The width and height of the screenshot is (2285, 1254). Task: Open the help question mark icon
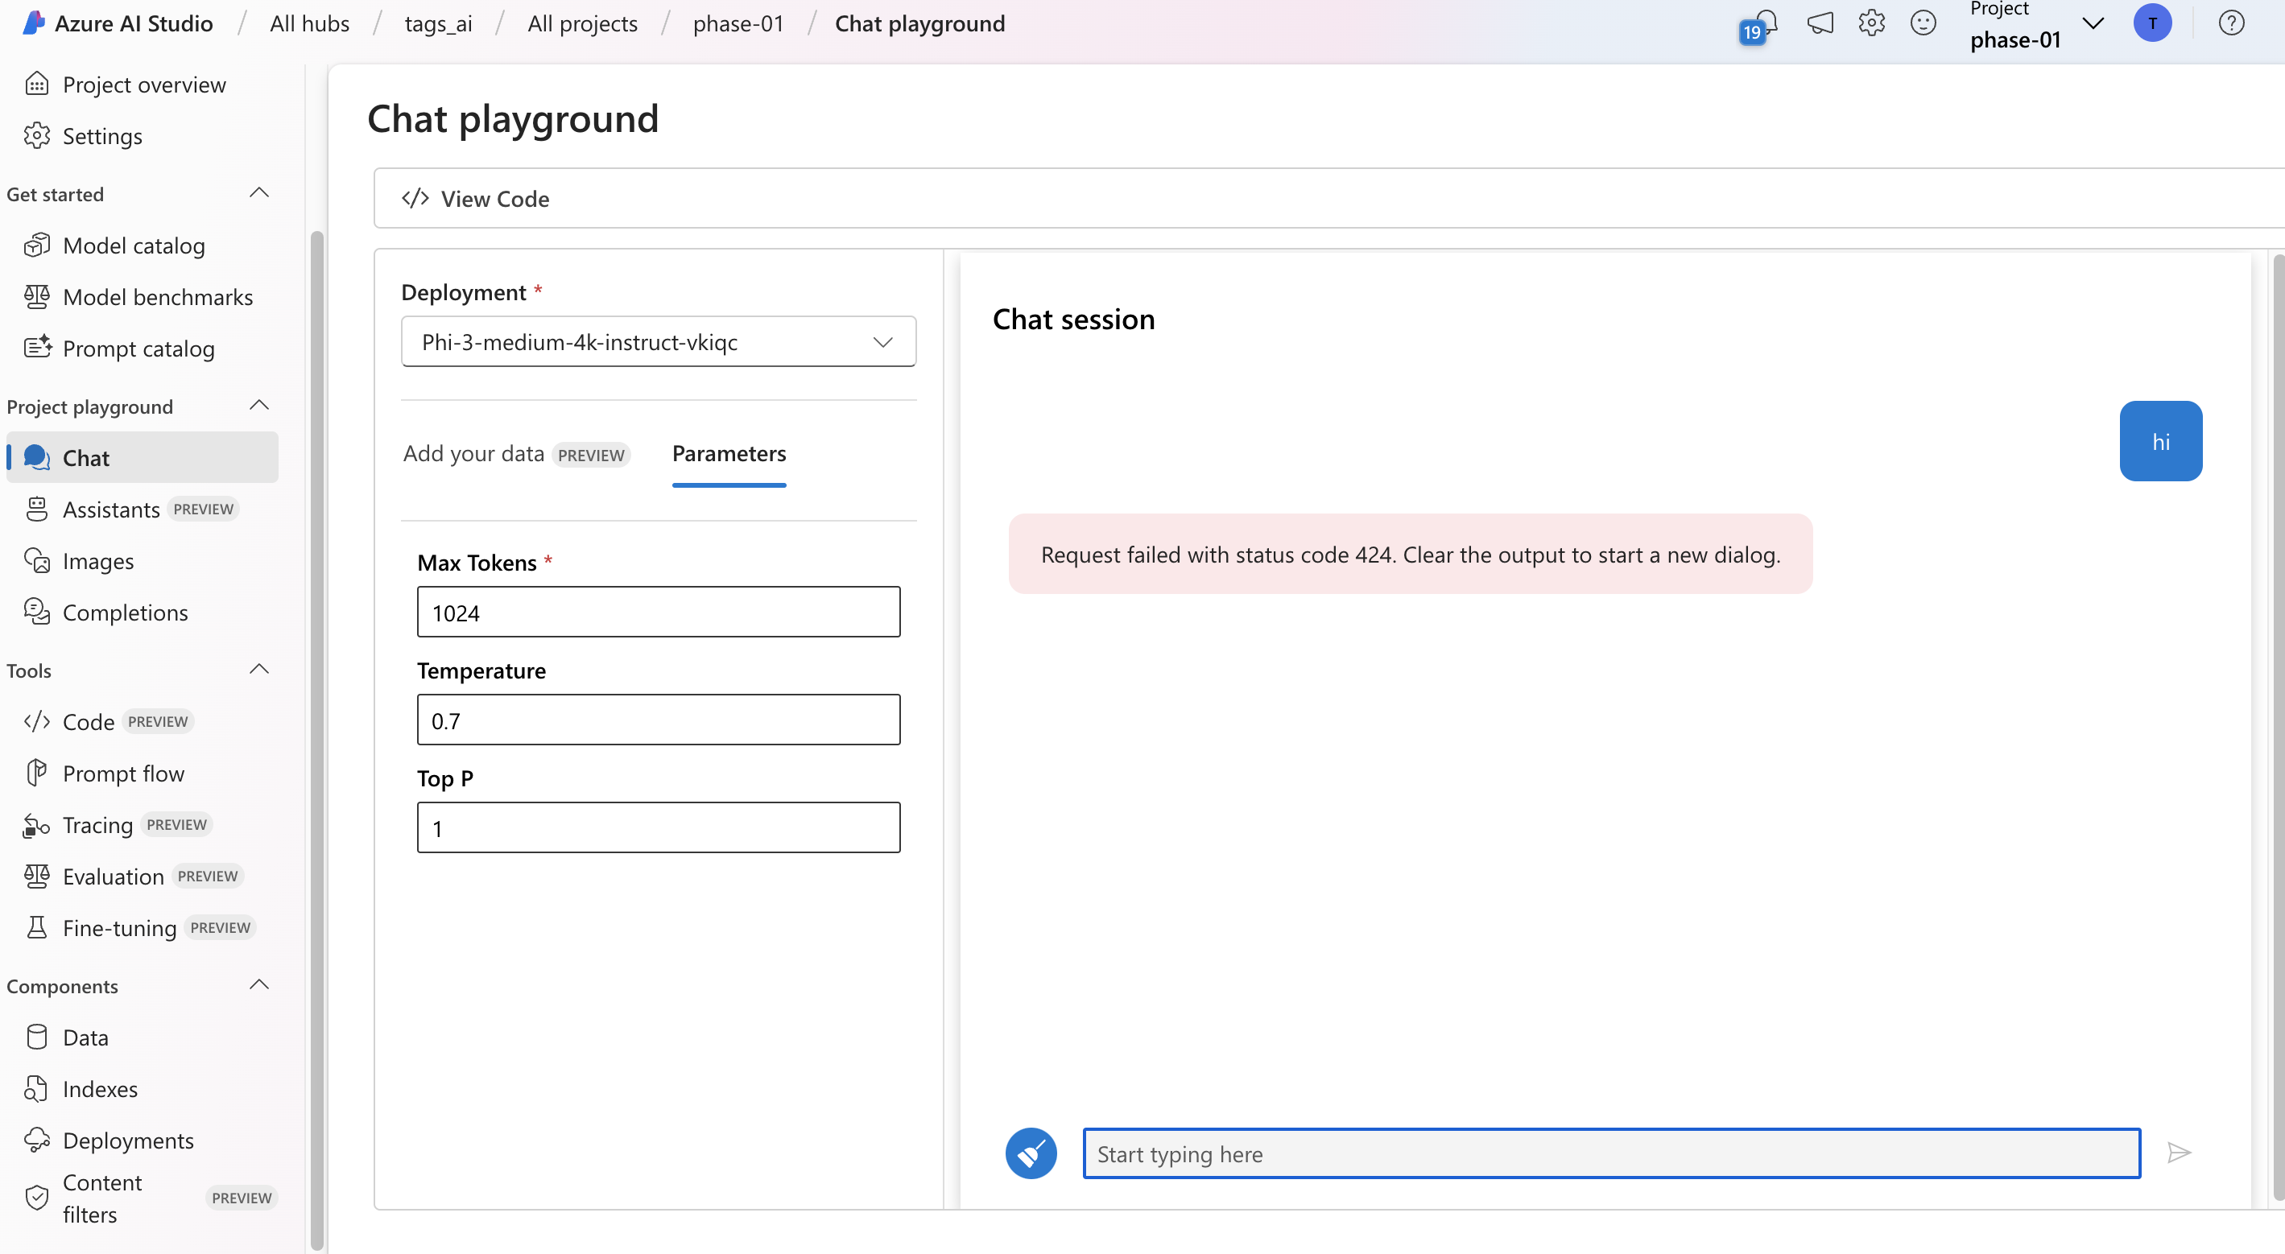2232,23
